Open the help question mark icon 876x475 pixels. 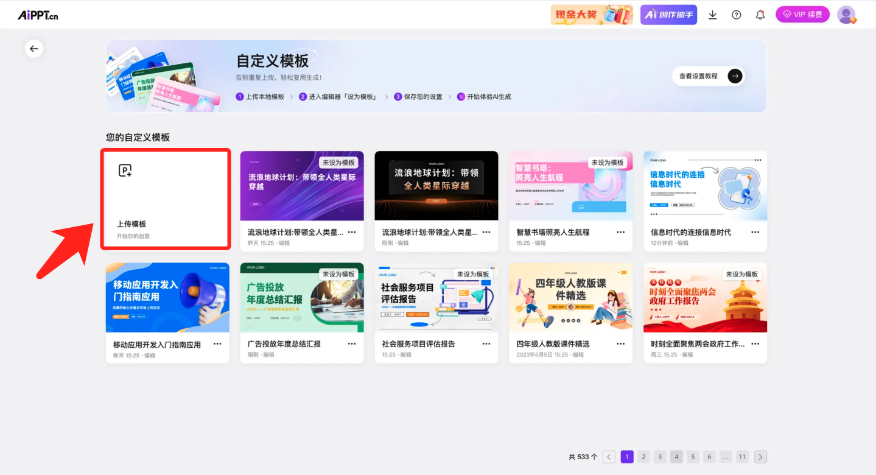pos(737,15)
